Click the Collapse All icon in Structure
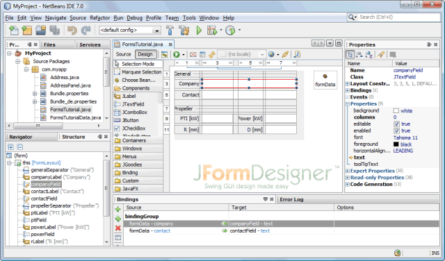The height and width of the screenshot is (261, 445). pos(20,146)
